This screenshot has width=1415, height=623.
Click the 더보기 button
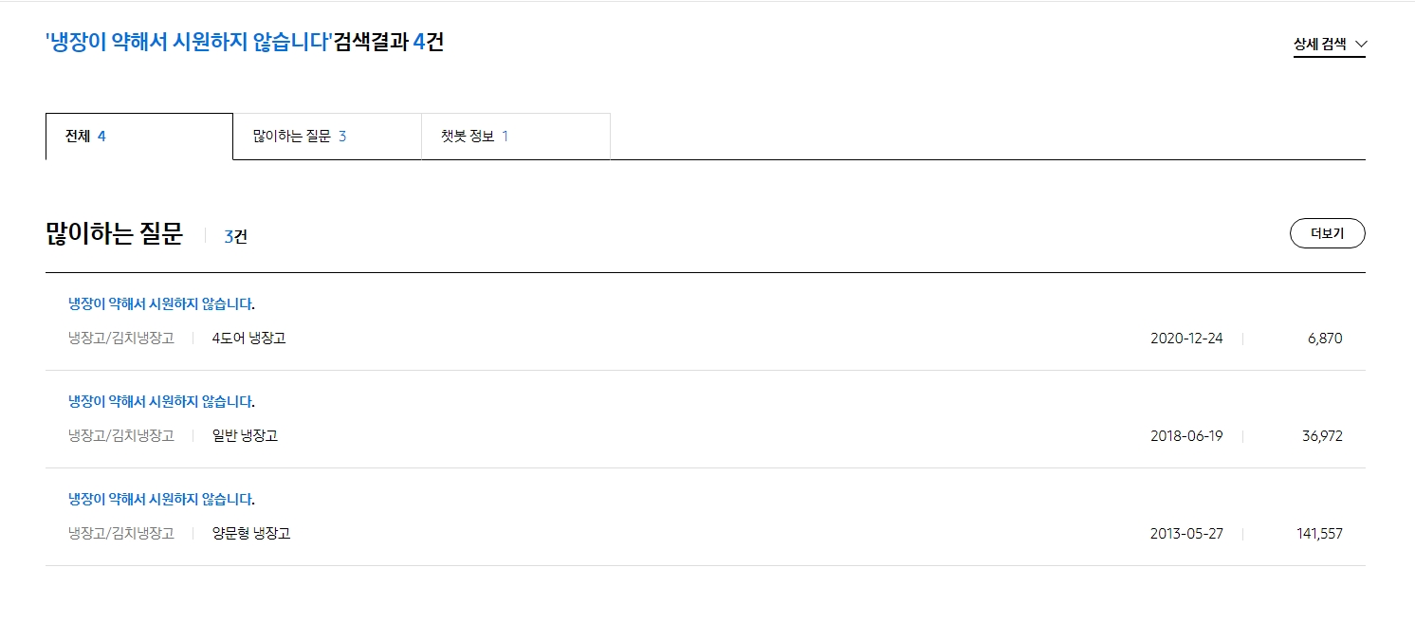pyautogui.click(x=1327, y=233)
